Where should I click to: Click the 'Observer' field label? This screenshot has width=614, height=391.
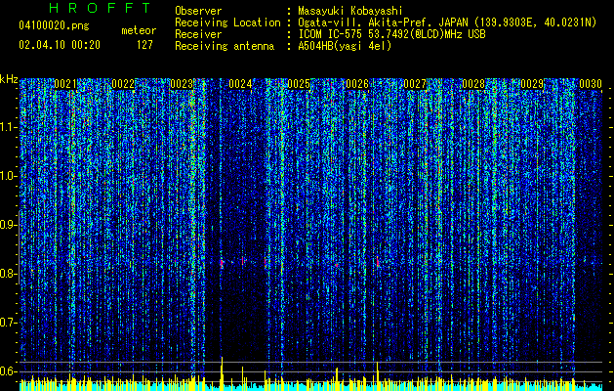(198, 11)
